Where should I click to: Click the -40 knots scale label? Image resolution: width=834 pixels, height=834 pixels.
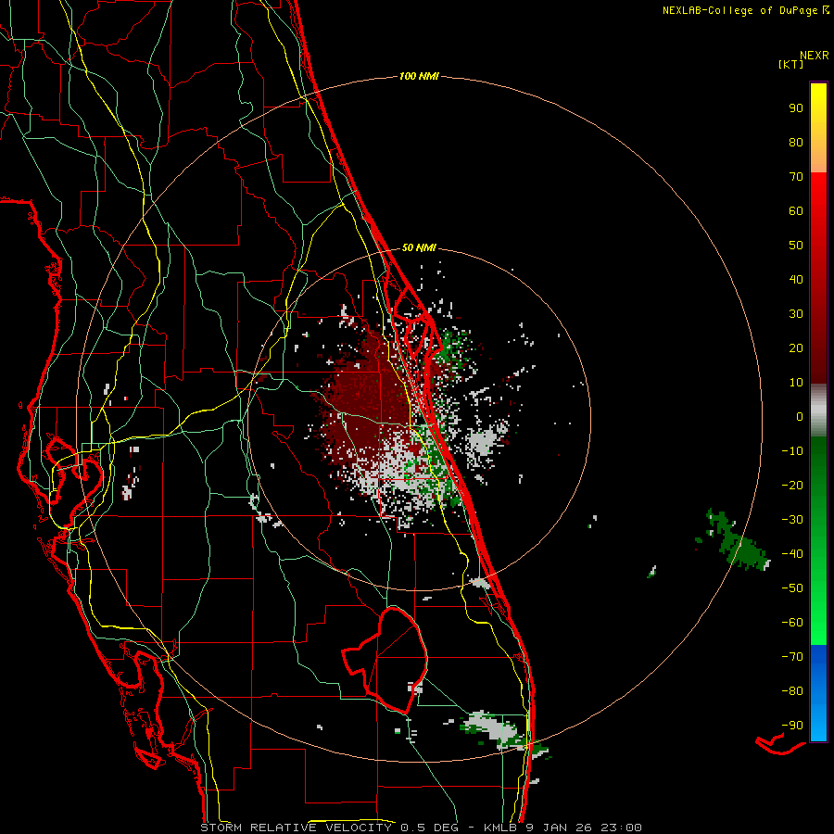pos(792,554)
